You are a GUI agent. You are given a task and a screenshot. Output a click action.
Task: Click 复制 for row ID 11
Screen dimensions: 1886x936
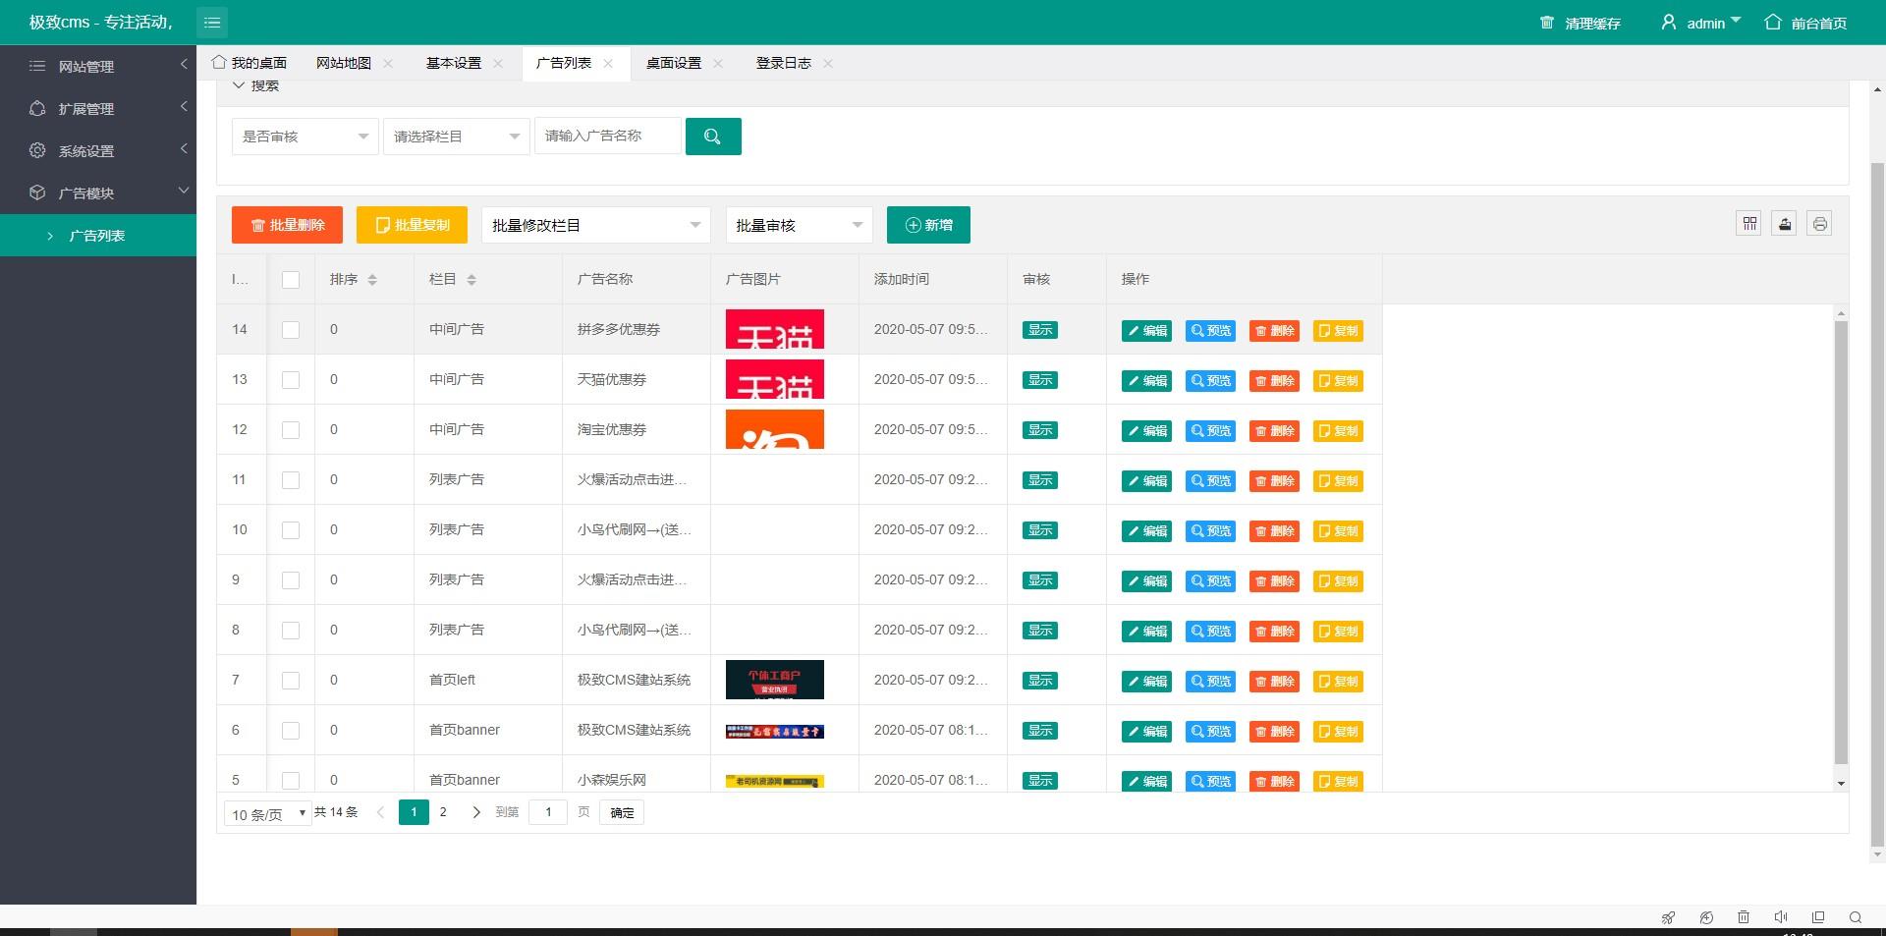tap(1338, 481)
